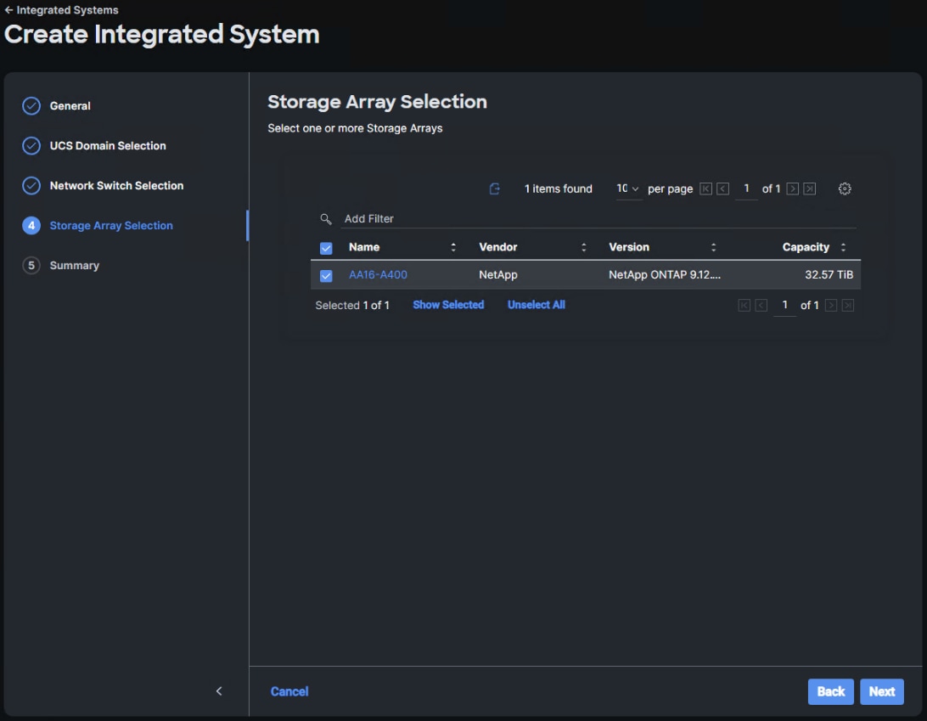The width and height of the screenshot is (927, 721).
Task: Click the search icon beside Add Filter
Action: (x=326, y=219)
